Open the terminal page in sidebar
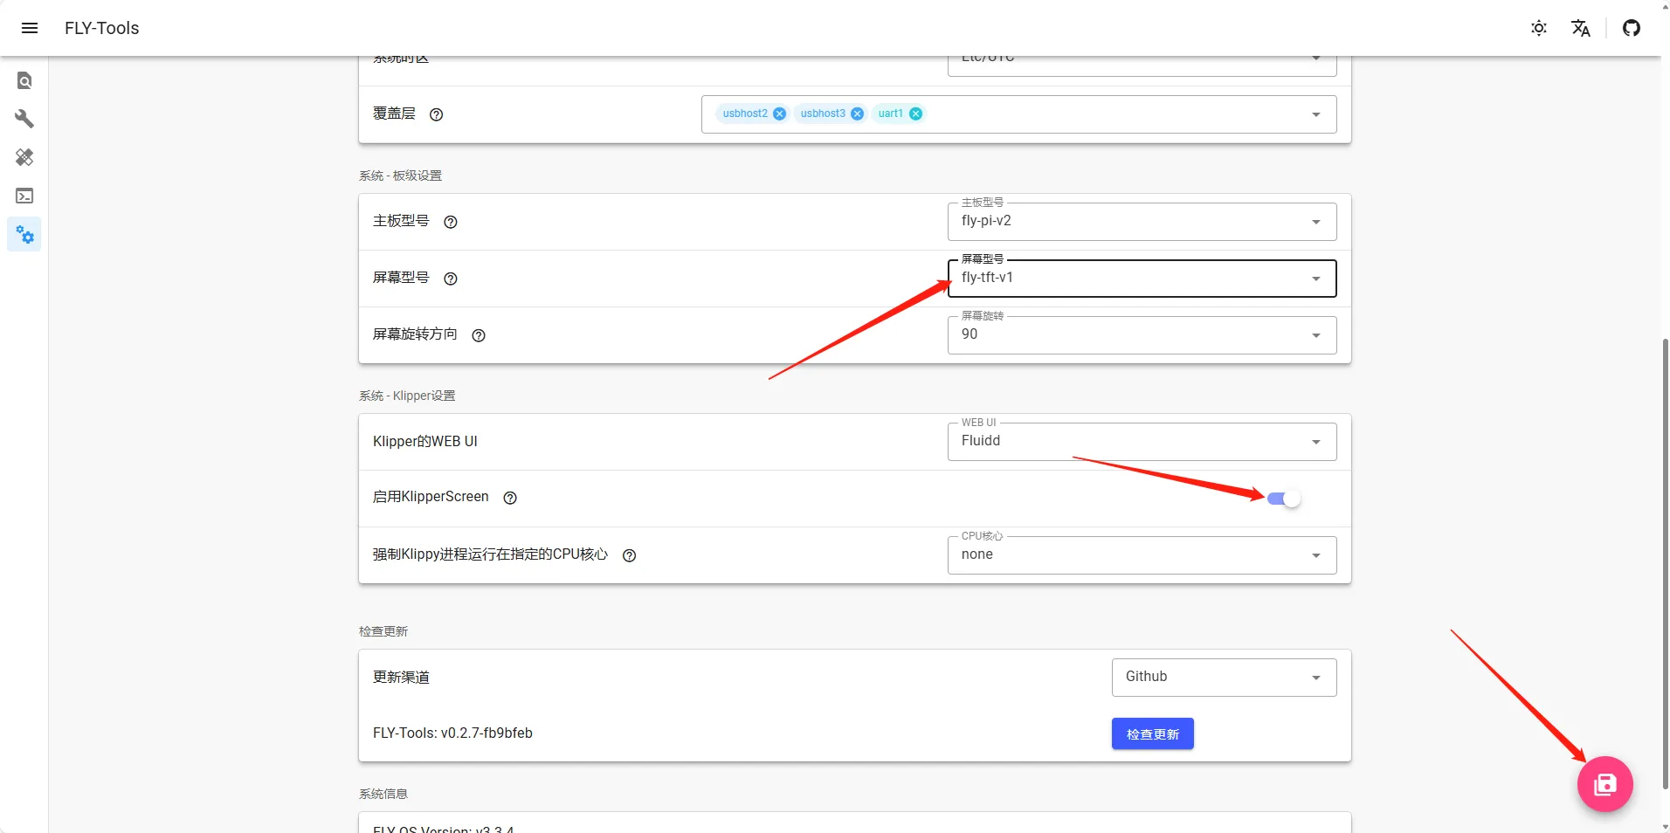 [x=24, y=196]
